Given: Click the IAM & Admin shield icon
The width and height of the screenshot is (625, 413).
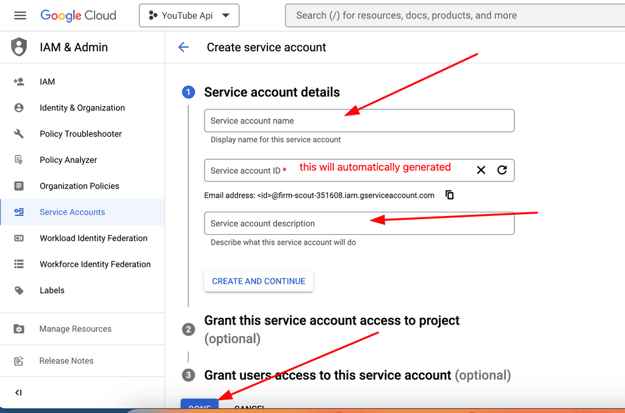Looking at the screenshot, I should 19,47.
